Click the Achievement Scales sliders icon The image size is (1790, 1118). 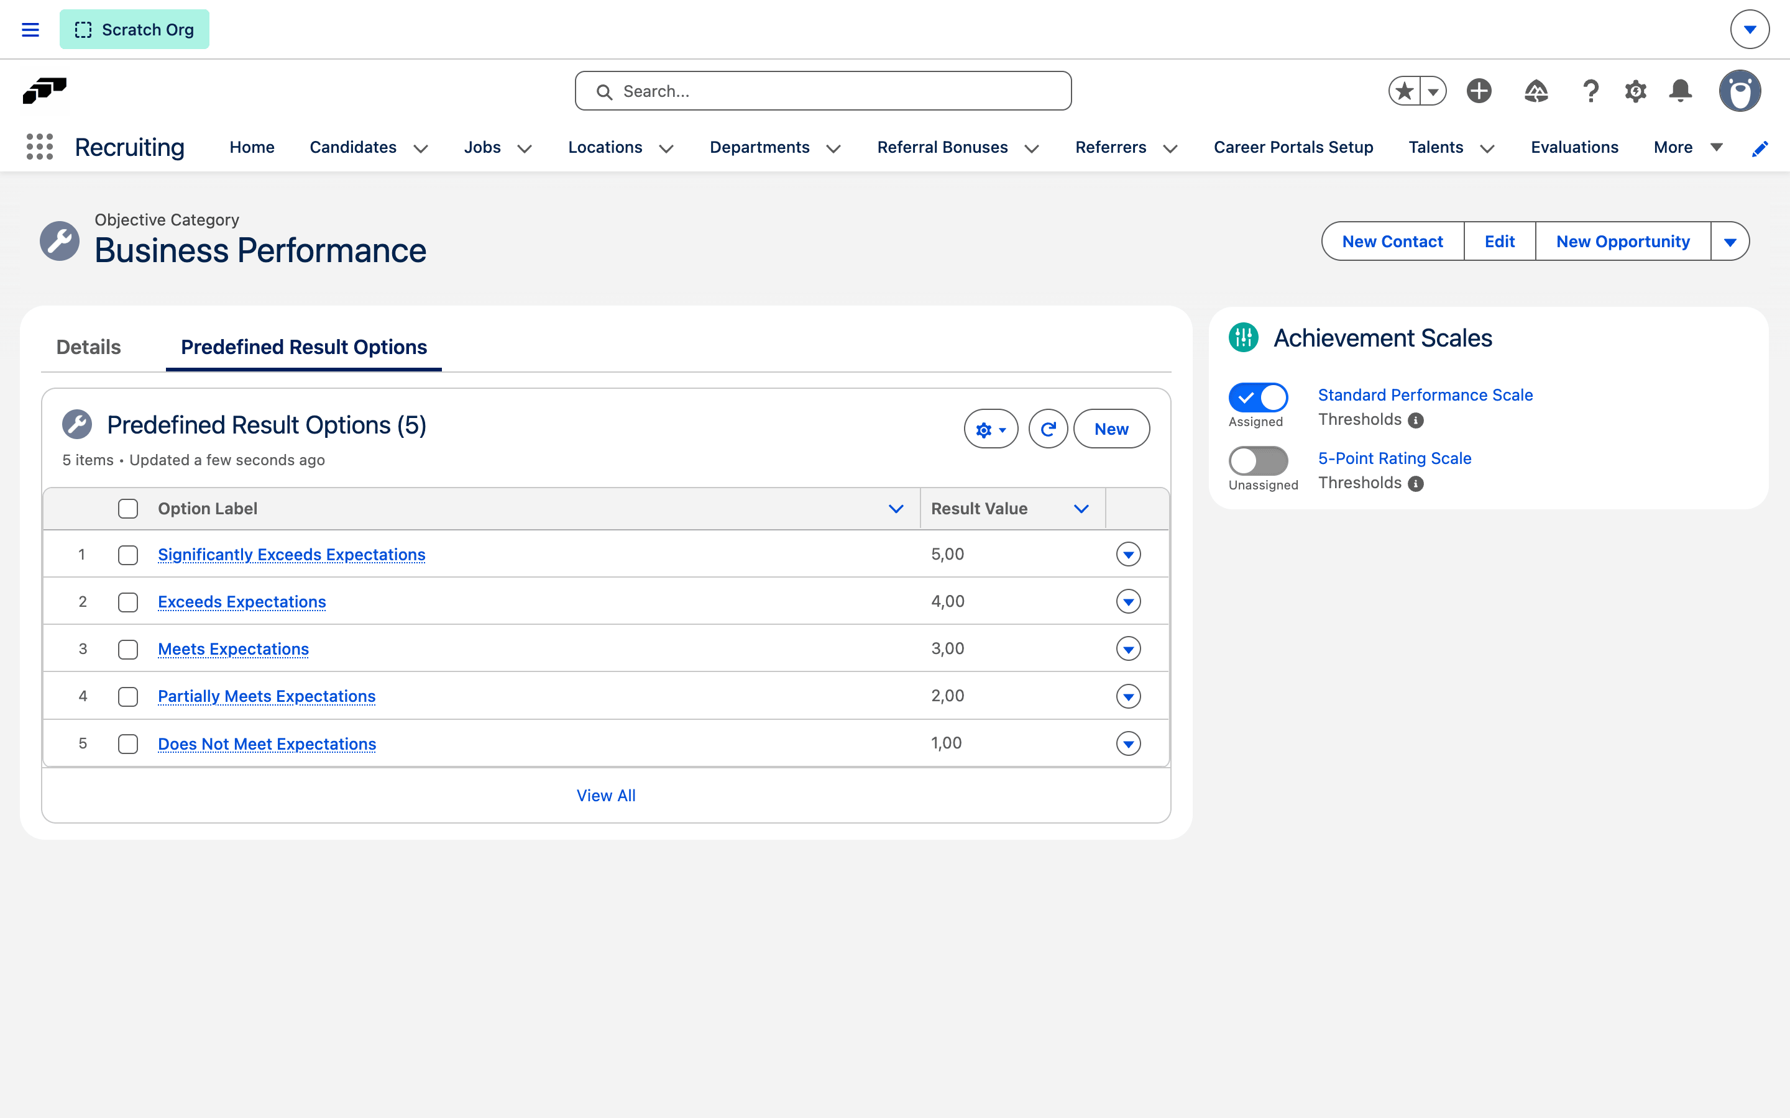(1244, 338)
